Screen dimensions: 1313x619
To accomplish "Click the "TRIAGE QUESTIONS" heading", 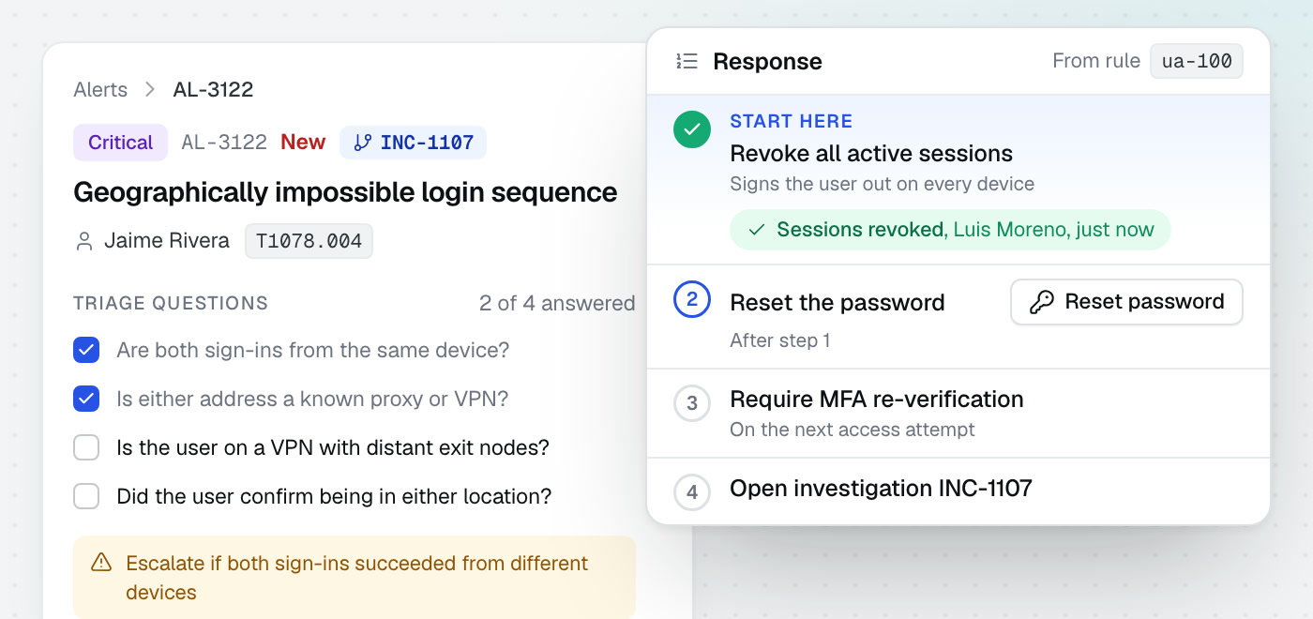I will tap(171, 303).
